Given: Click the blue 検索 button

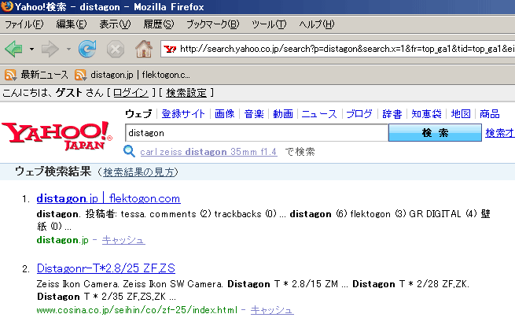Looking at the screenshot, I should (435, 133).
